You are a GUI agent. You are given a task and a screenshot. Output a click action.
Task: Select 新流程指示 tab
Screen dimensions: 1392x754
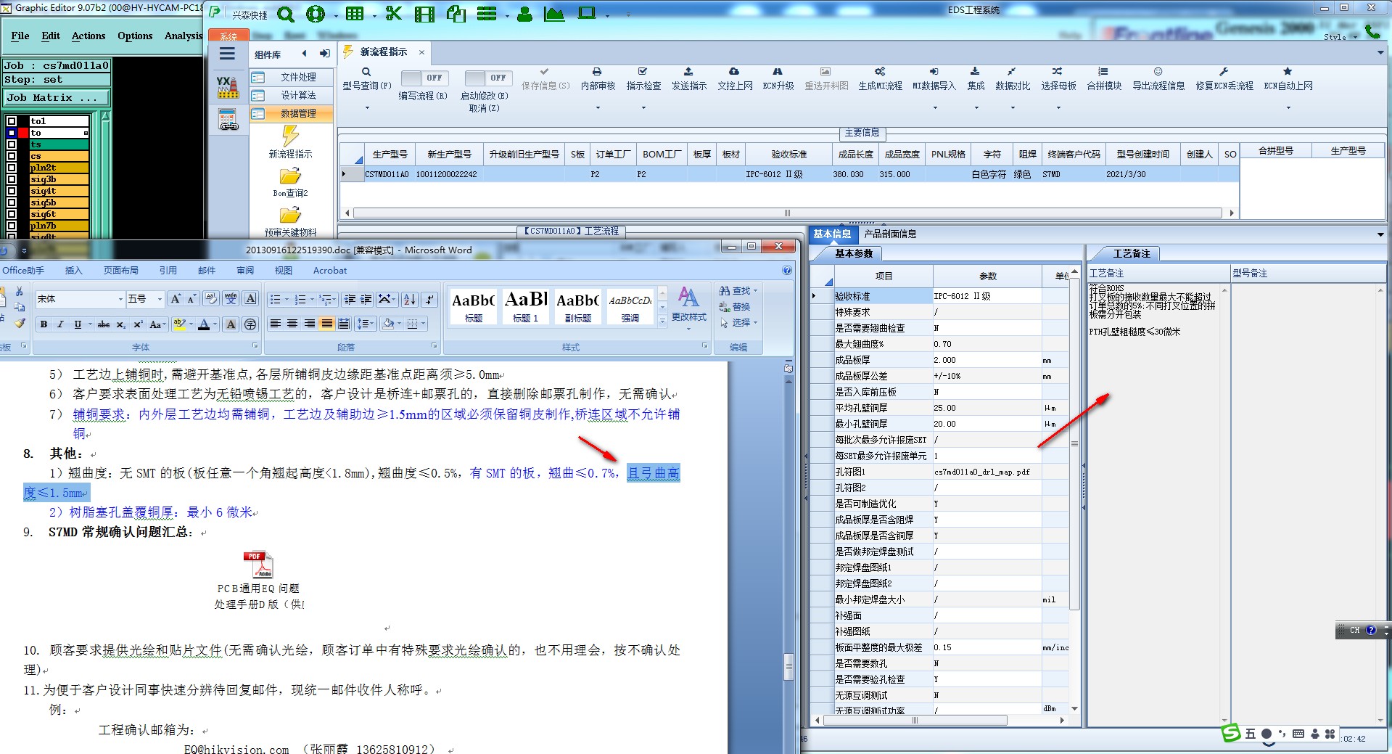[x=384, y=52]
